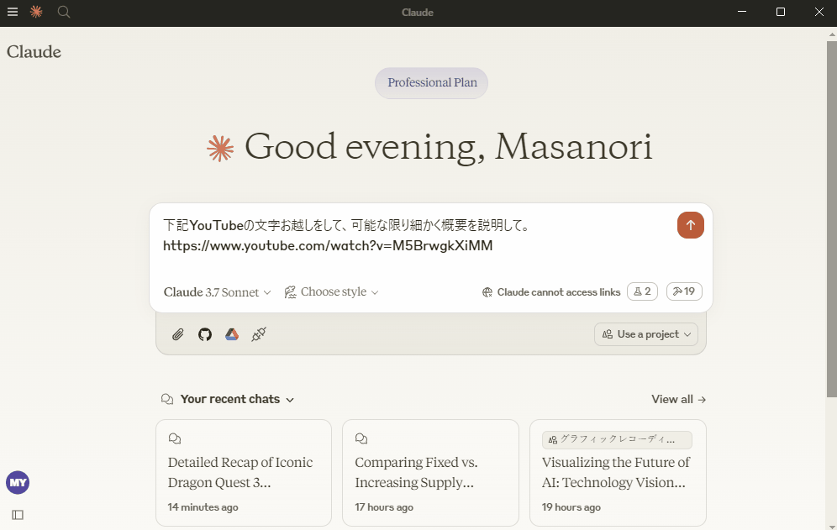Open the Choose style dropdown
837x530 pixels.
(x=331, y=292)
